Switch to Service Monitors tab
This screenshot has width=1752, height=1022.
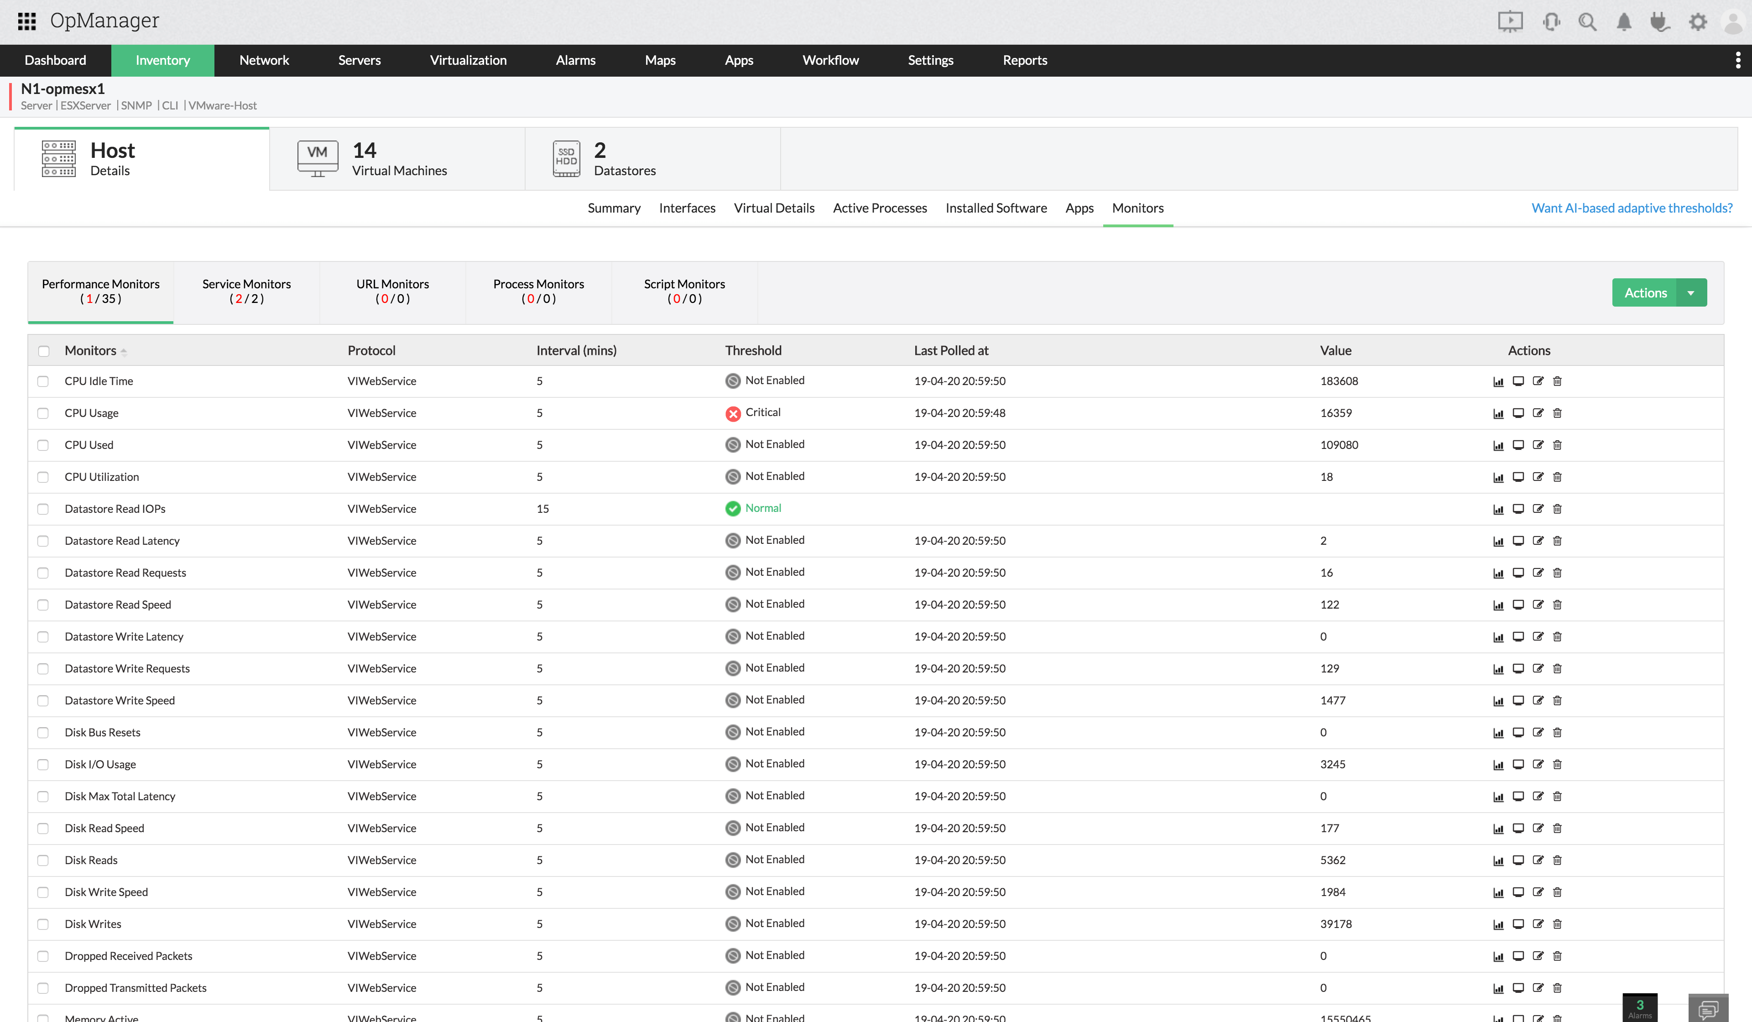pos(246,291)
